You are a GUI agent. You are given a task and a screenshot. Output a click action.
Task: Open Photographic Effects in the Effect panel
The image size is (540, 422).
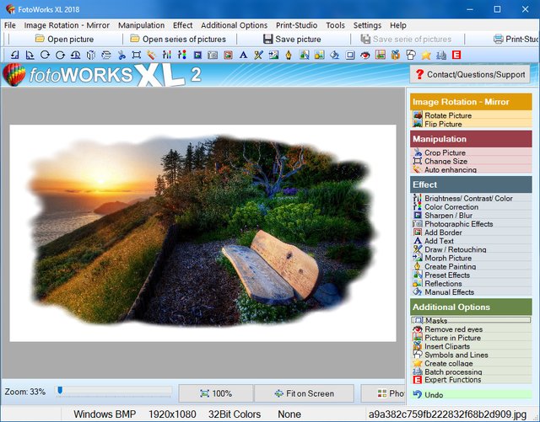pyautogui.click(x=471, y=223)
